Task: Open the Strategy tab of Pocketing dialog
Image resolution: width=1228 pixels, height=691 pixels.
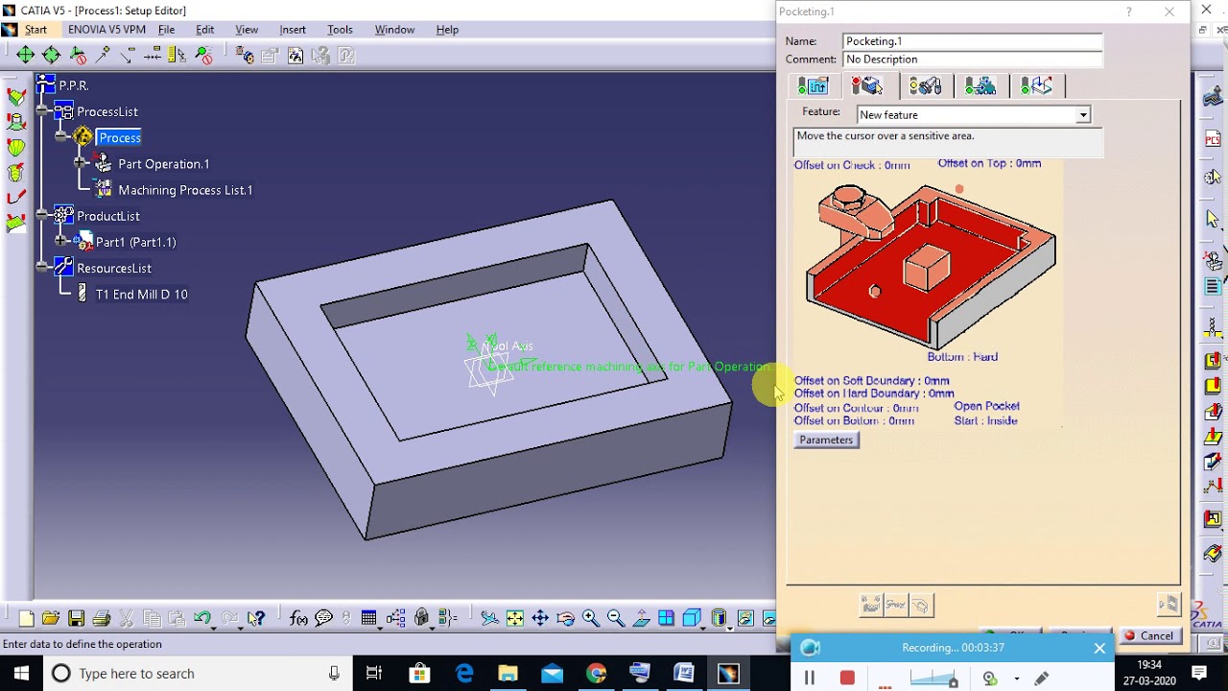Action: pos(814,86)
